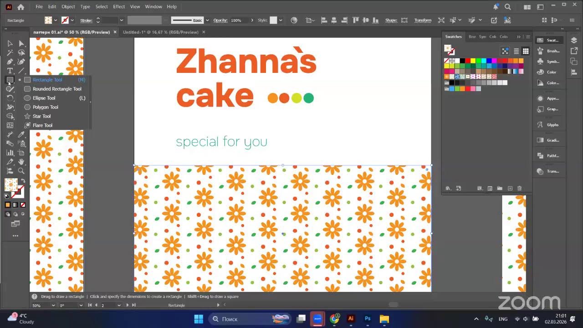This screenshot has width=583, height=328.
Task: Align objects horizontally left icon
Action: (324, 20)
